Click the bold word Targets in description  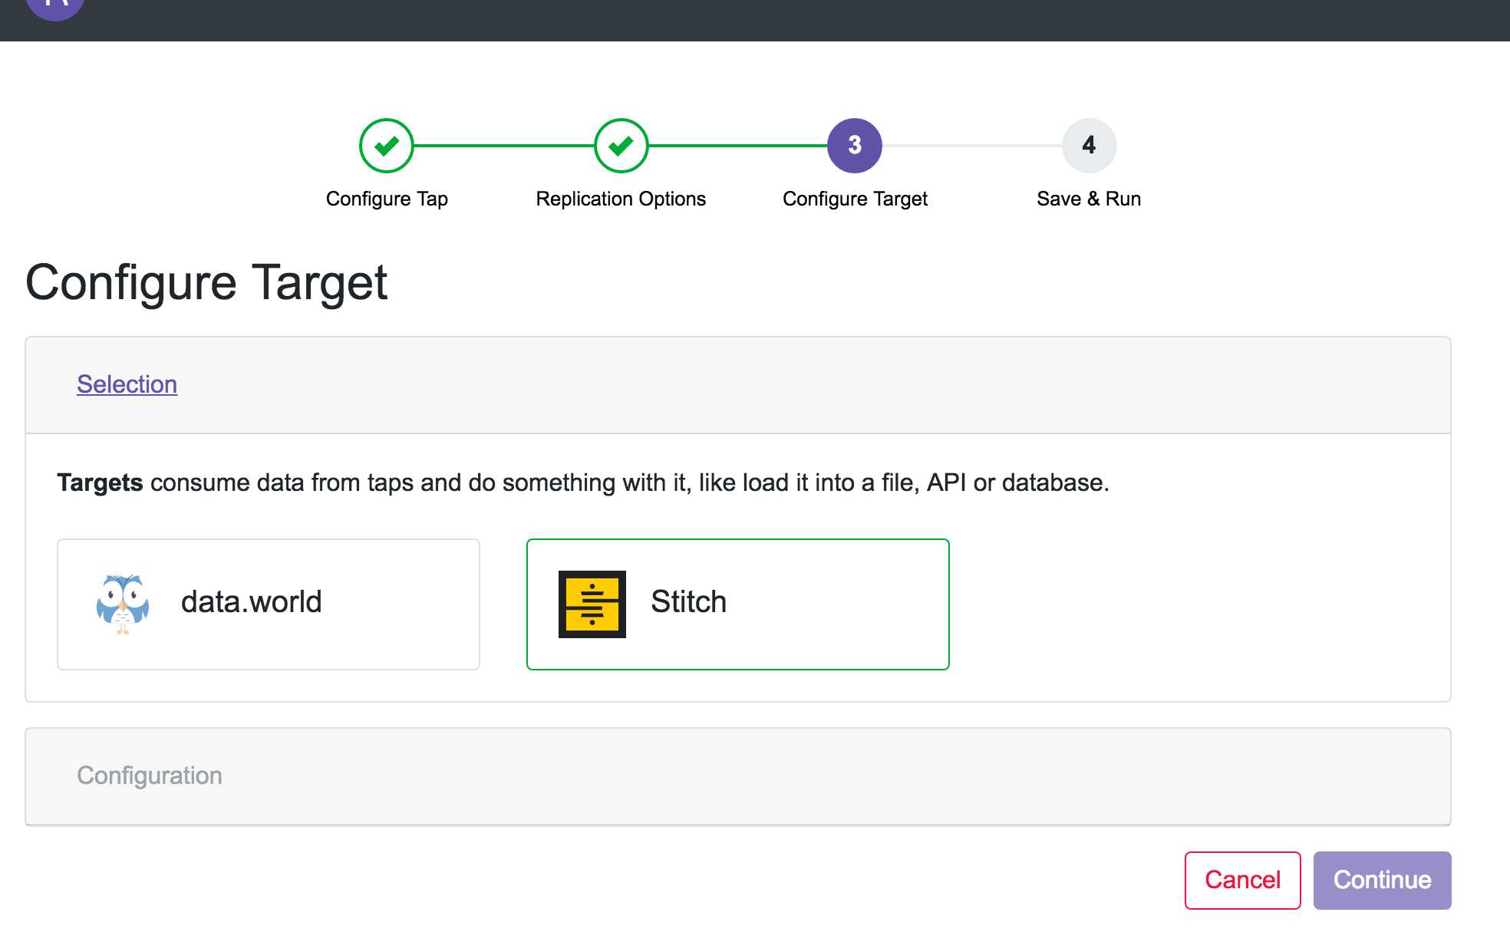(x=100, y=483)
